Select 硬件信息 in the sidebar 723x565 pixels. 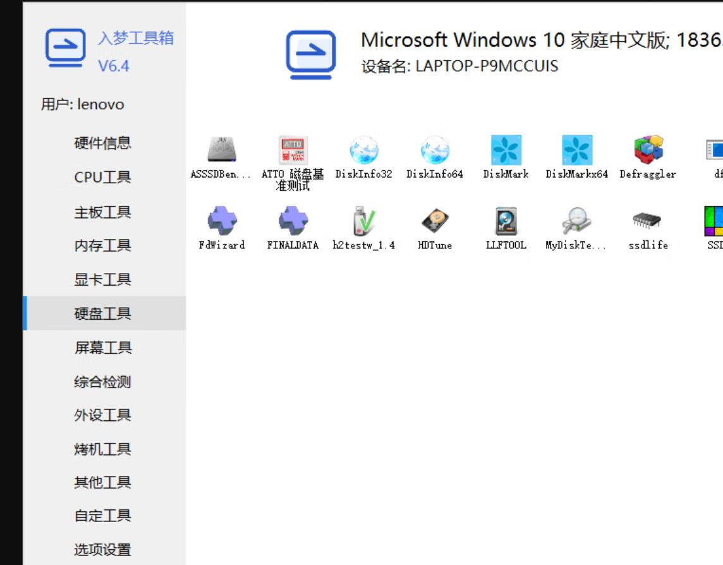(x=102, y=143)
